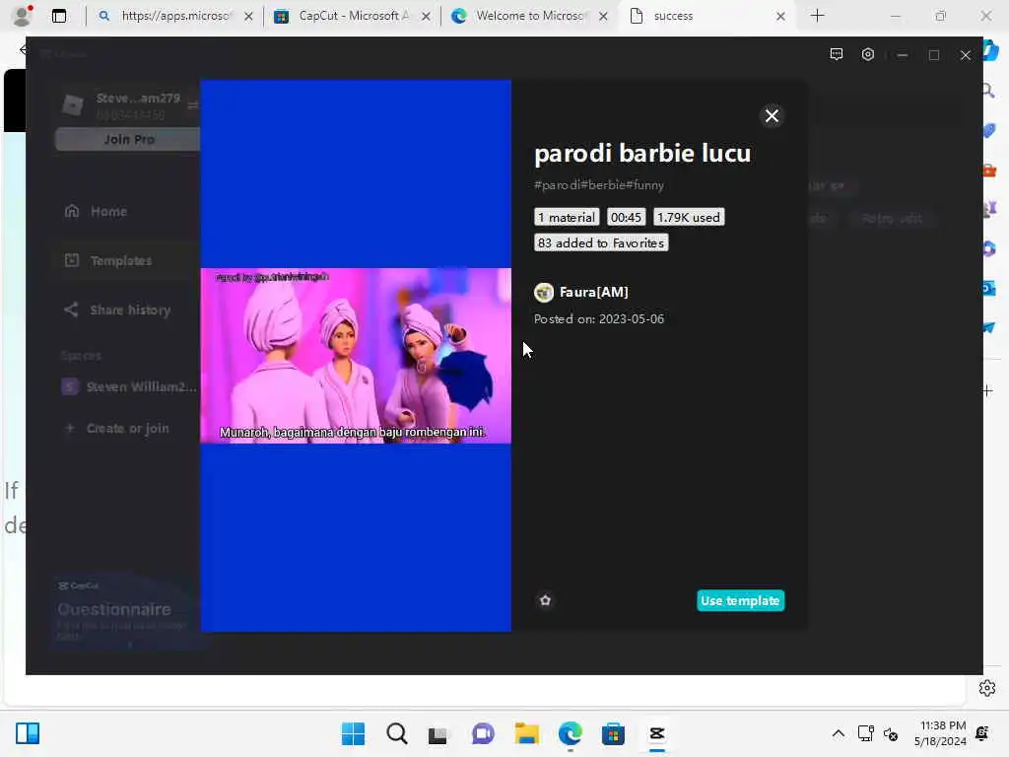Click the 1.79K used tag

click(689, 218)
